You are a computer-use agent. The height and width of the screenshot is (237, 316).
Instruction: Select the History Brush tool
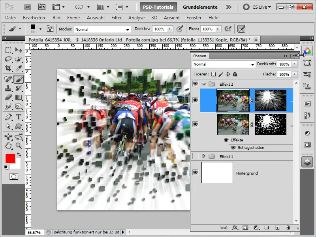[19, 88]
